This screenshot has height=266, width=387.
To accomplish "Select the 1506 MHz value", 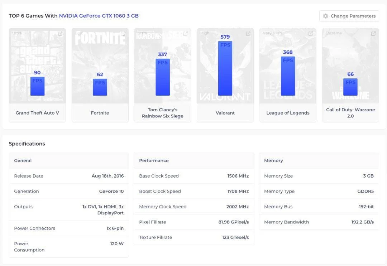I will point(238,176).
